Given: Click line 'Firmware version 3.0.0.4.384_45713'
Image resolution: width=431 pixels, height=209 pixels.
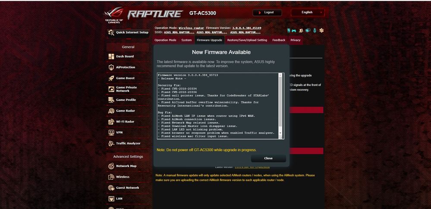Looking at the screenshot, I should point(188,75).
